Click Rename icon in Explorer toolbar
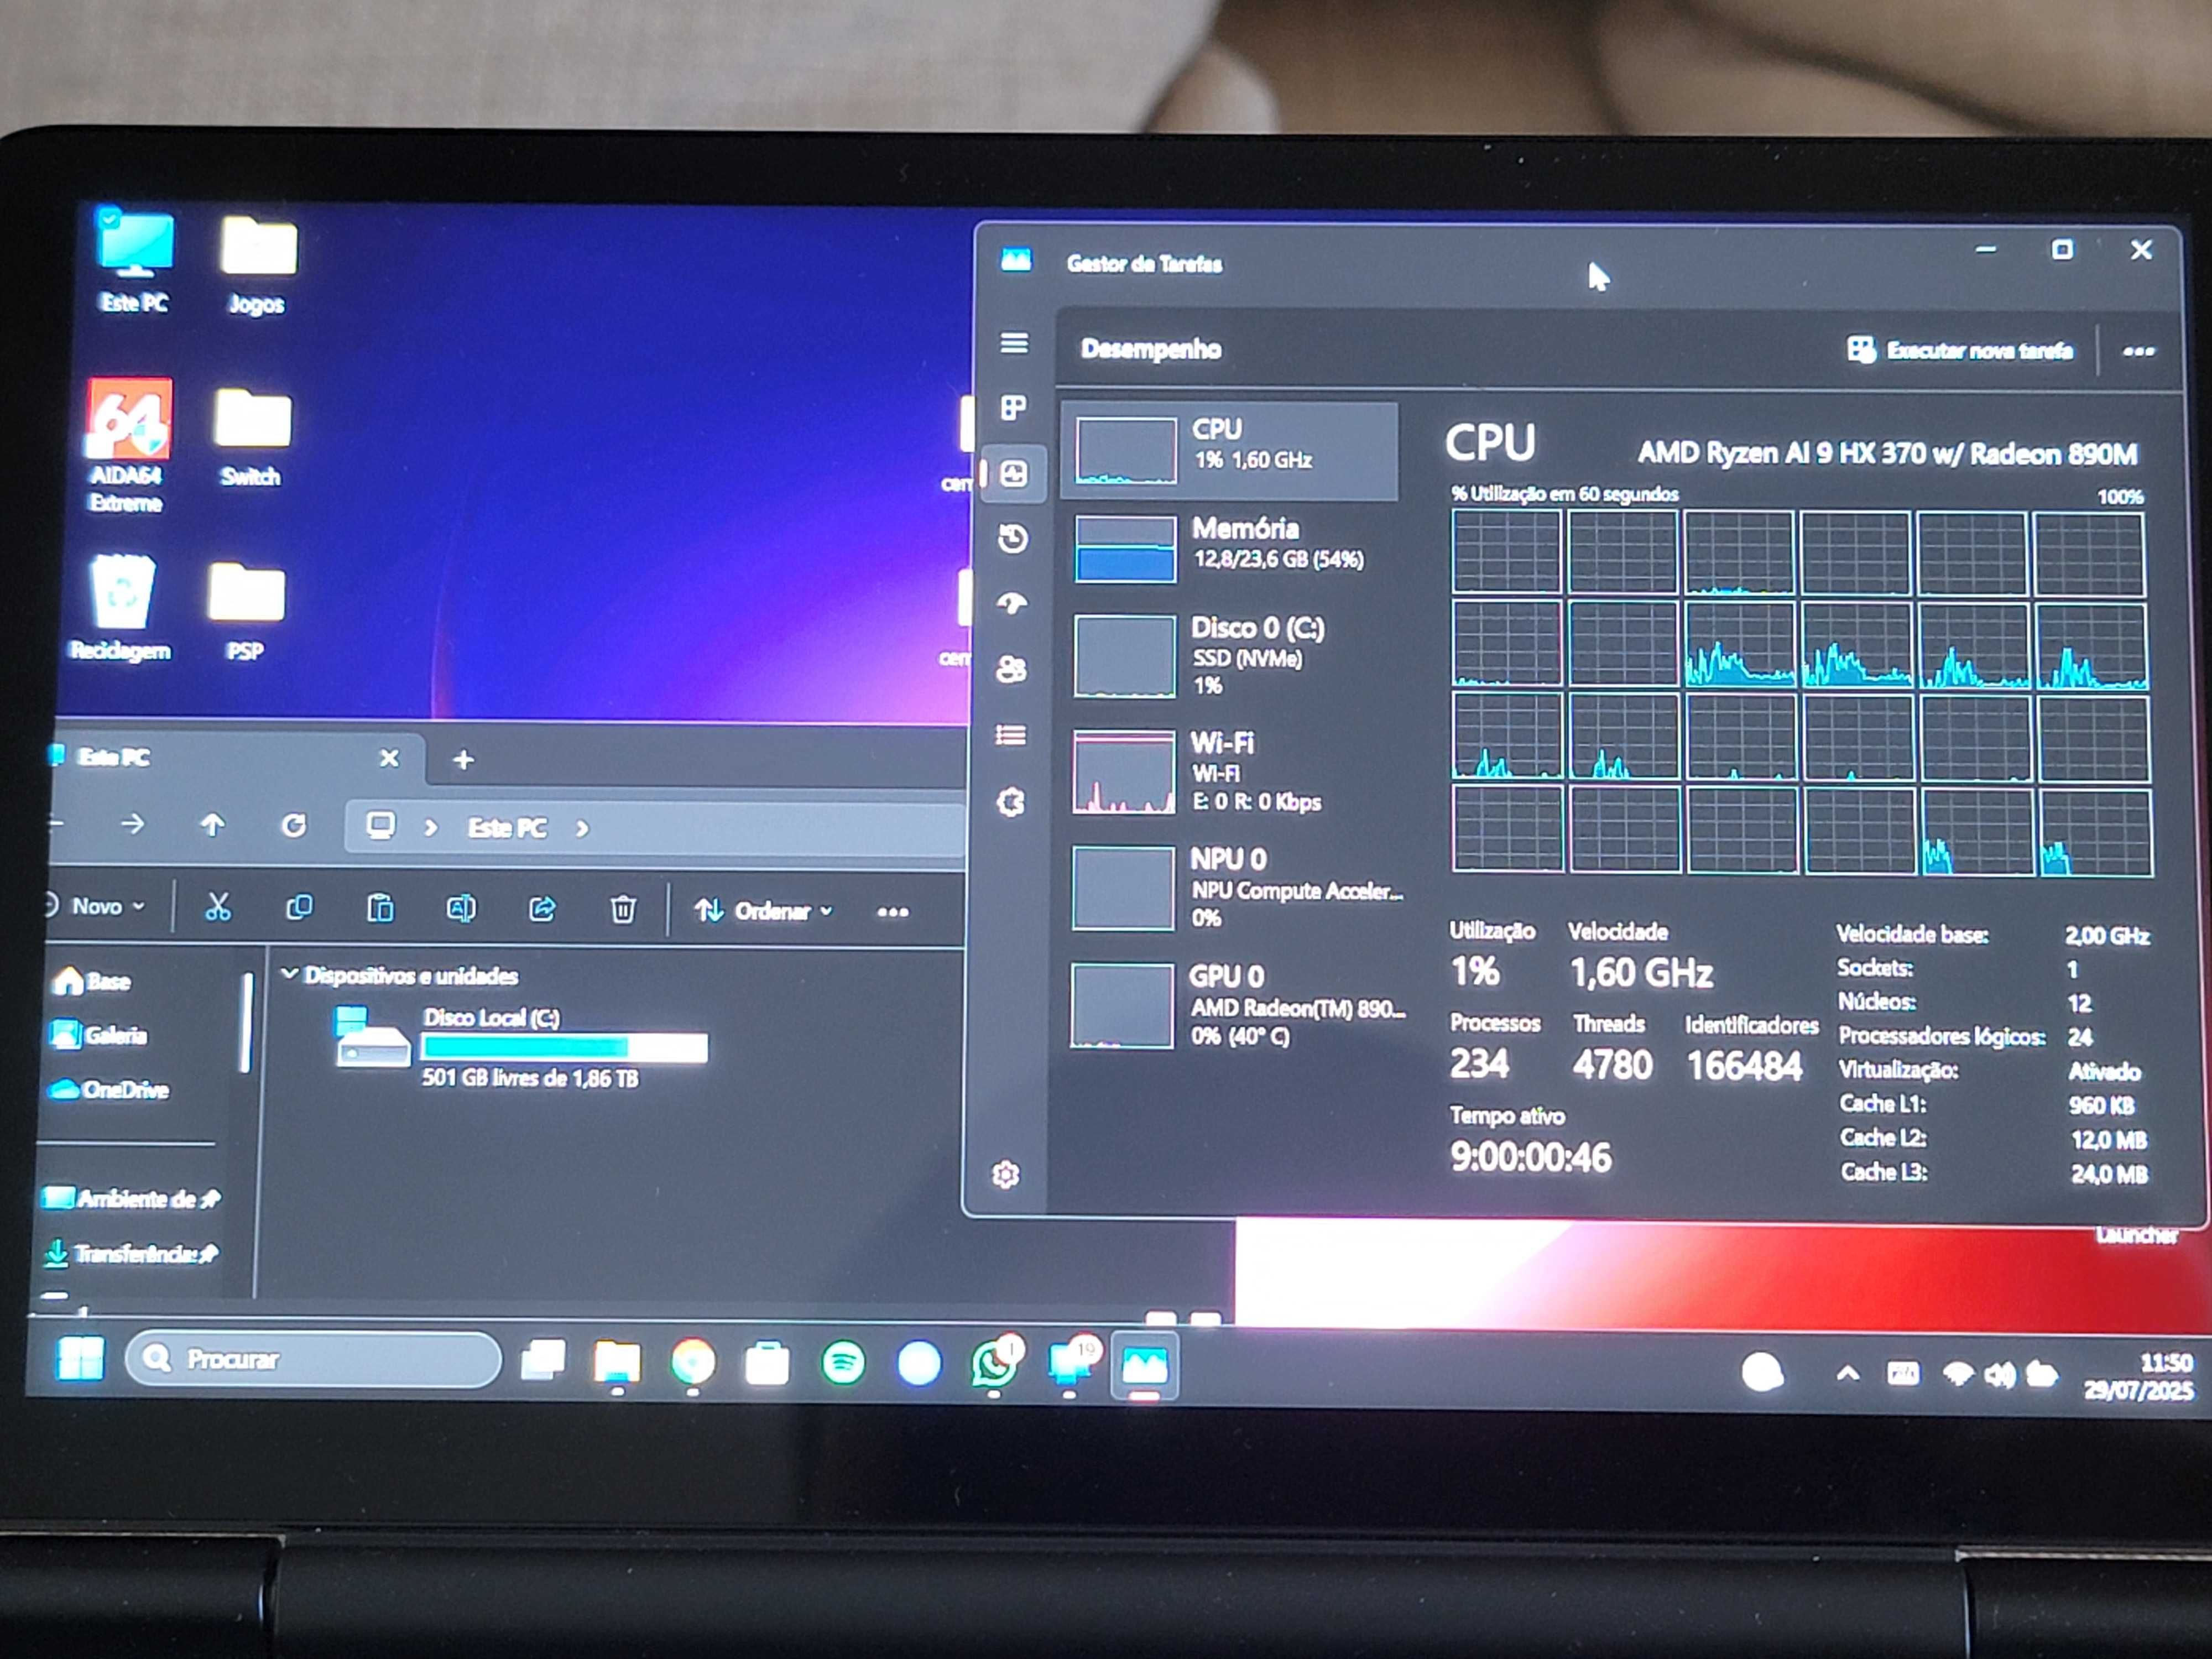The height and width of the screenshot is (1659, 2212). [x=461, y=909]
